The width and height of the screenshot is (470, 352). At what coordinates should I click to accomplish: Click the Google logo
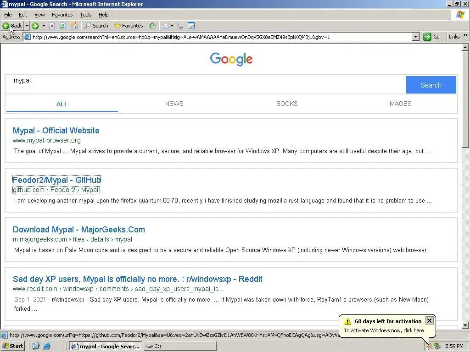[231, 59]
